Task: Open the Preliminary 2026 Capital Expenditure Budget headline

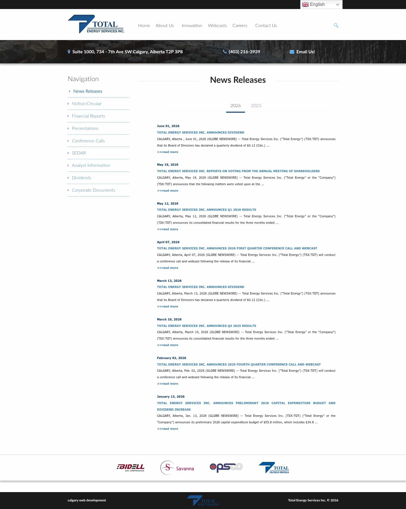Action: tap(246, 406)
